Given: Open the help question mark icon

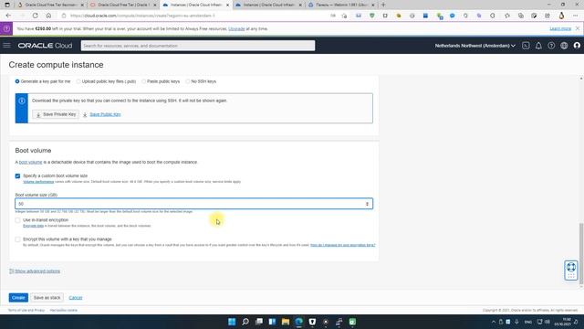Looking at the screenshot, I should coord(551,46).
